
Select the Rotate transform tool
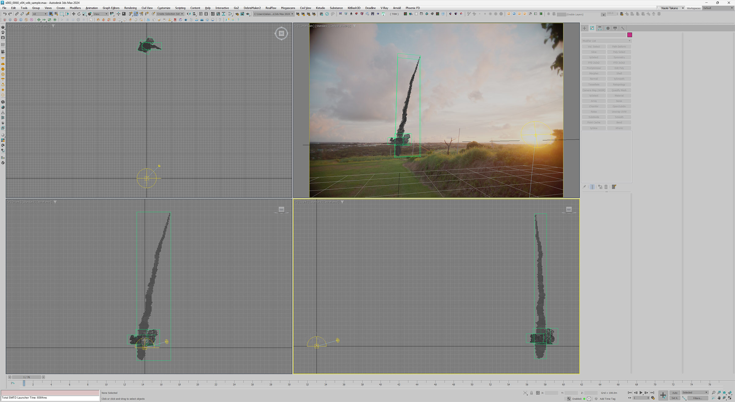(x=79, y=14)
